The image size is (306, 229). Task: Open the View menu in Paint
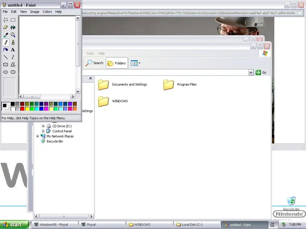[23, 12]
